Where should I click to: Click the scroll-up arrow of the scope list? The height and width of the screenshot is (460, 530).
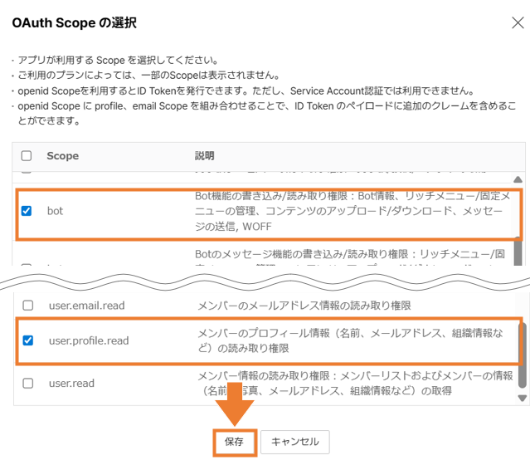[x=519, y=179]
